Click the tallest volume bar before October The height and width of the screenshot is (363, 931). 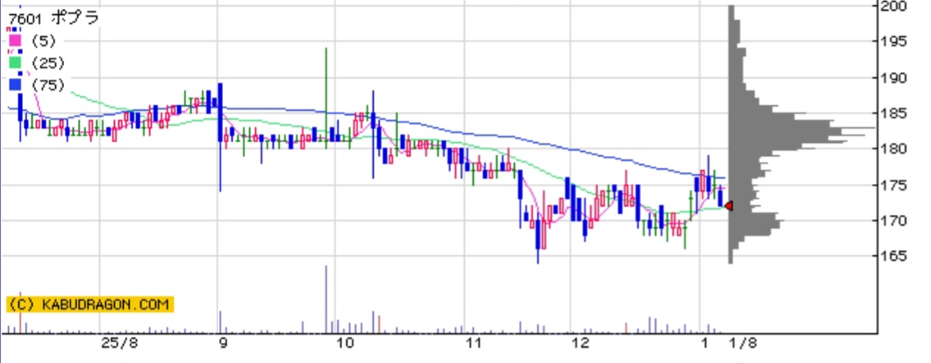pos(326,298)
